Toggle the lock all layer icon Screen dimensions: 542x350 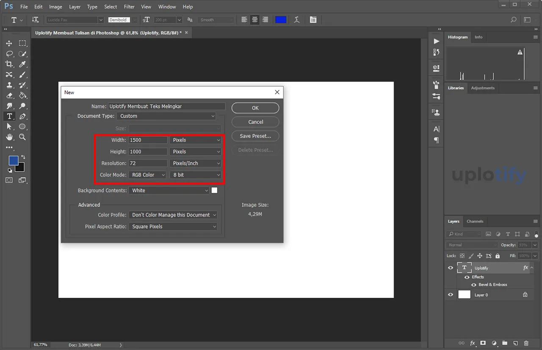pos(498,256)
